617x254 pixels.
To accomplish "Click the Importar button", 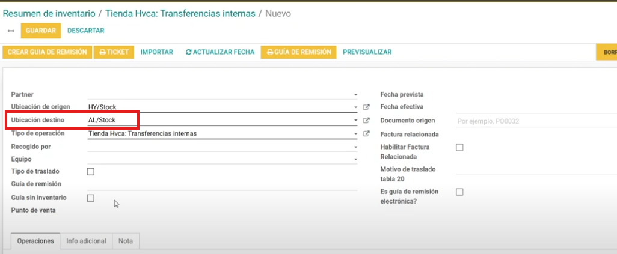I will pyautogui.click(x=157, y=52).
